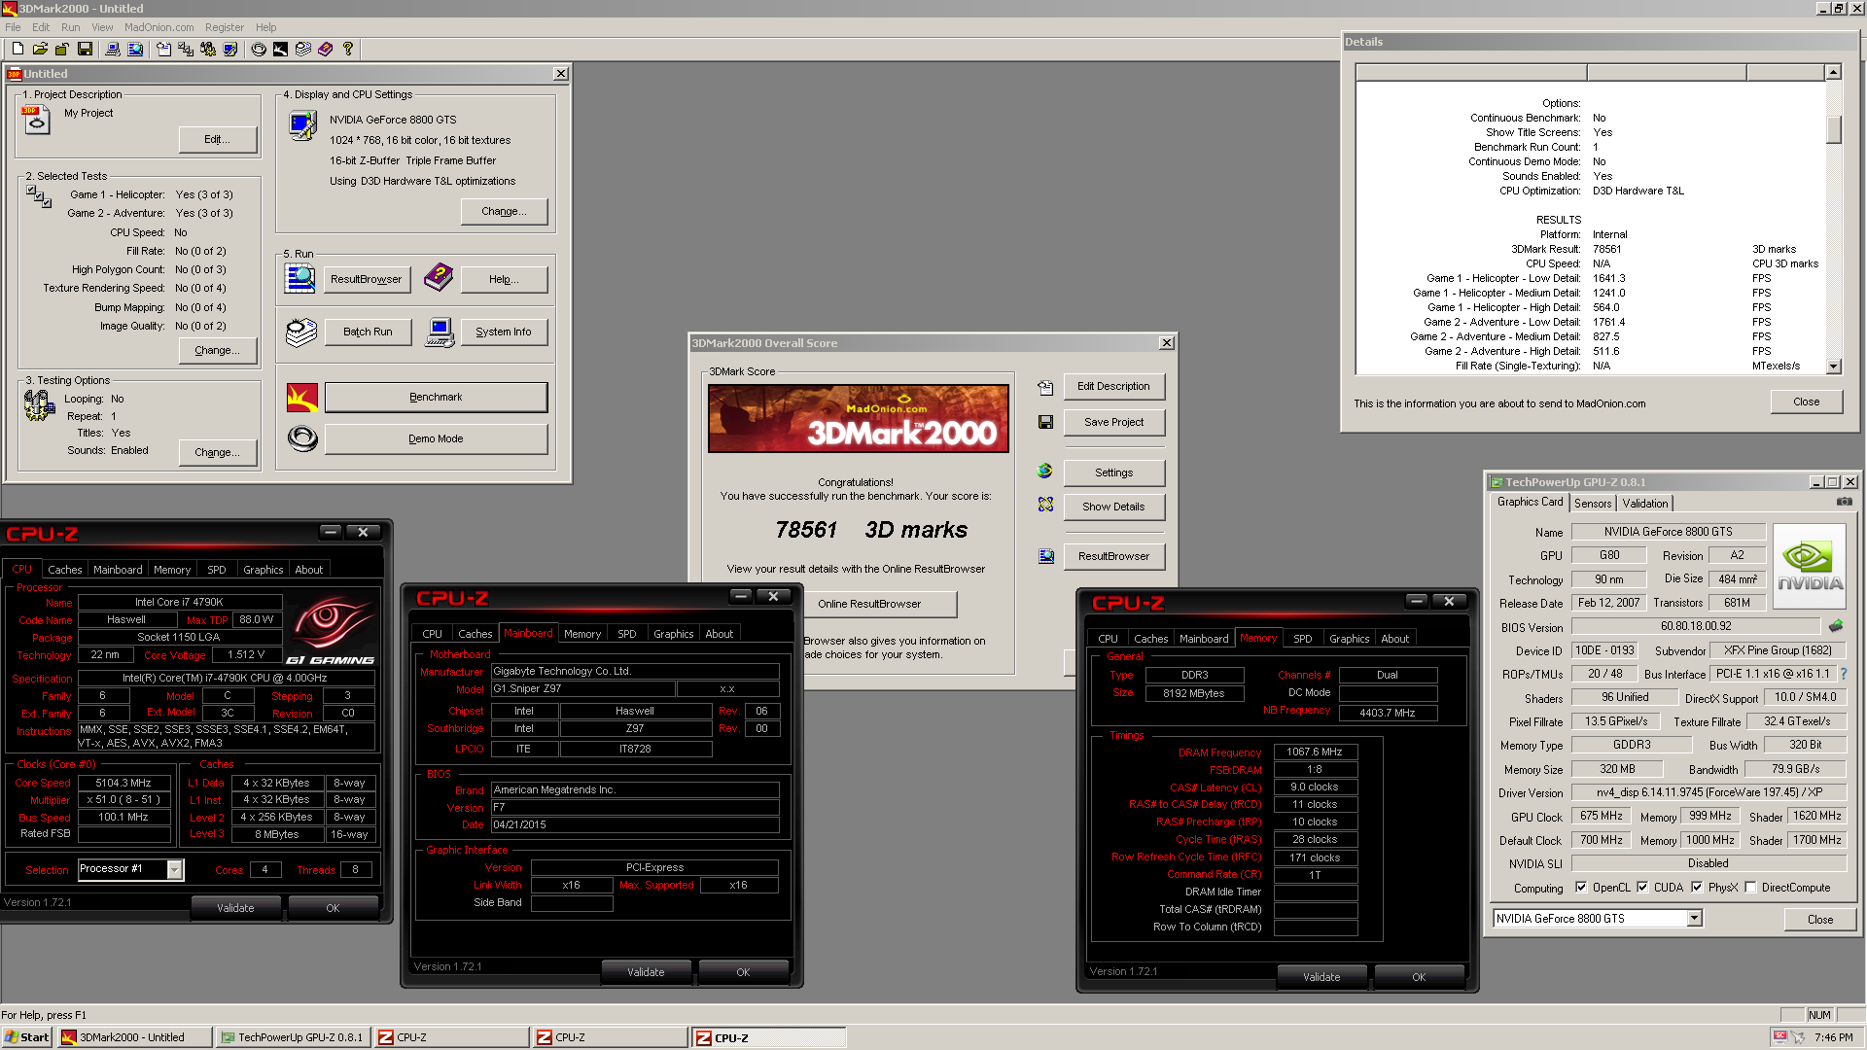Image resolution: width=1867 pixels, height=1050 pixels.
Task: Click the Testing Options toolbar icon
Action: [207, 49]
